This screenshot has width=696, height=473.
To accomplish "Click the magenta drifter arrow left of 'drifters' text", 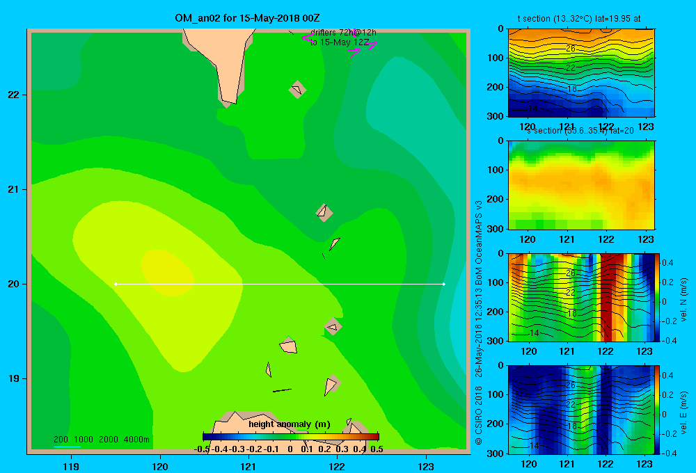I will click(x=308, y=38).
